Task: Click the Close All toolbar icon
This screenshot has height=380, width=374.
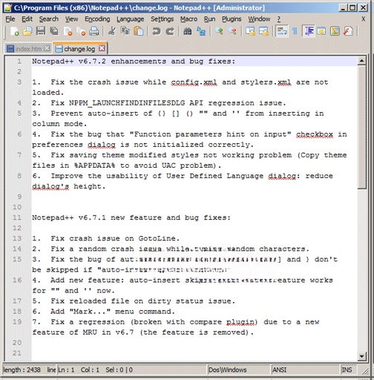Action: pyautogui.click(x=81, y=31)
